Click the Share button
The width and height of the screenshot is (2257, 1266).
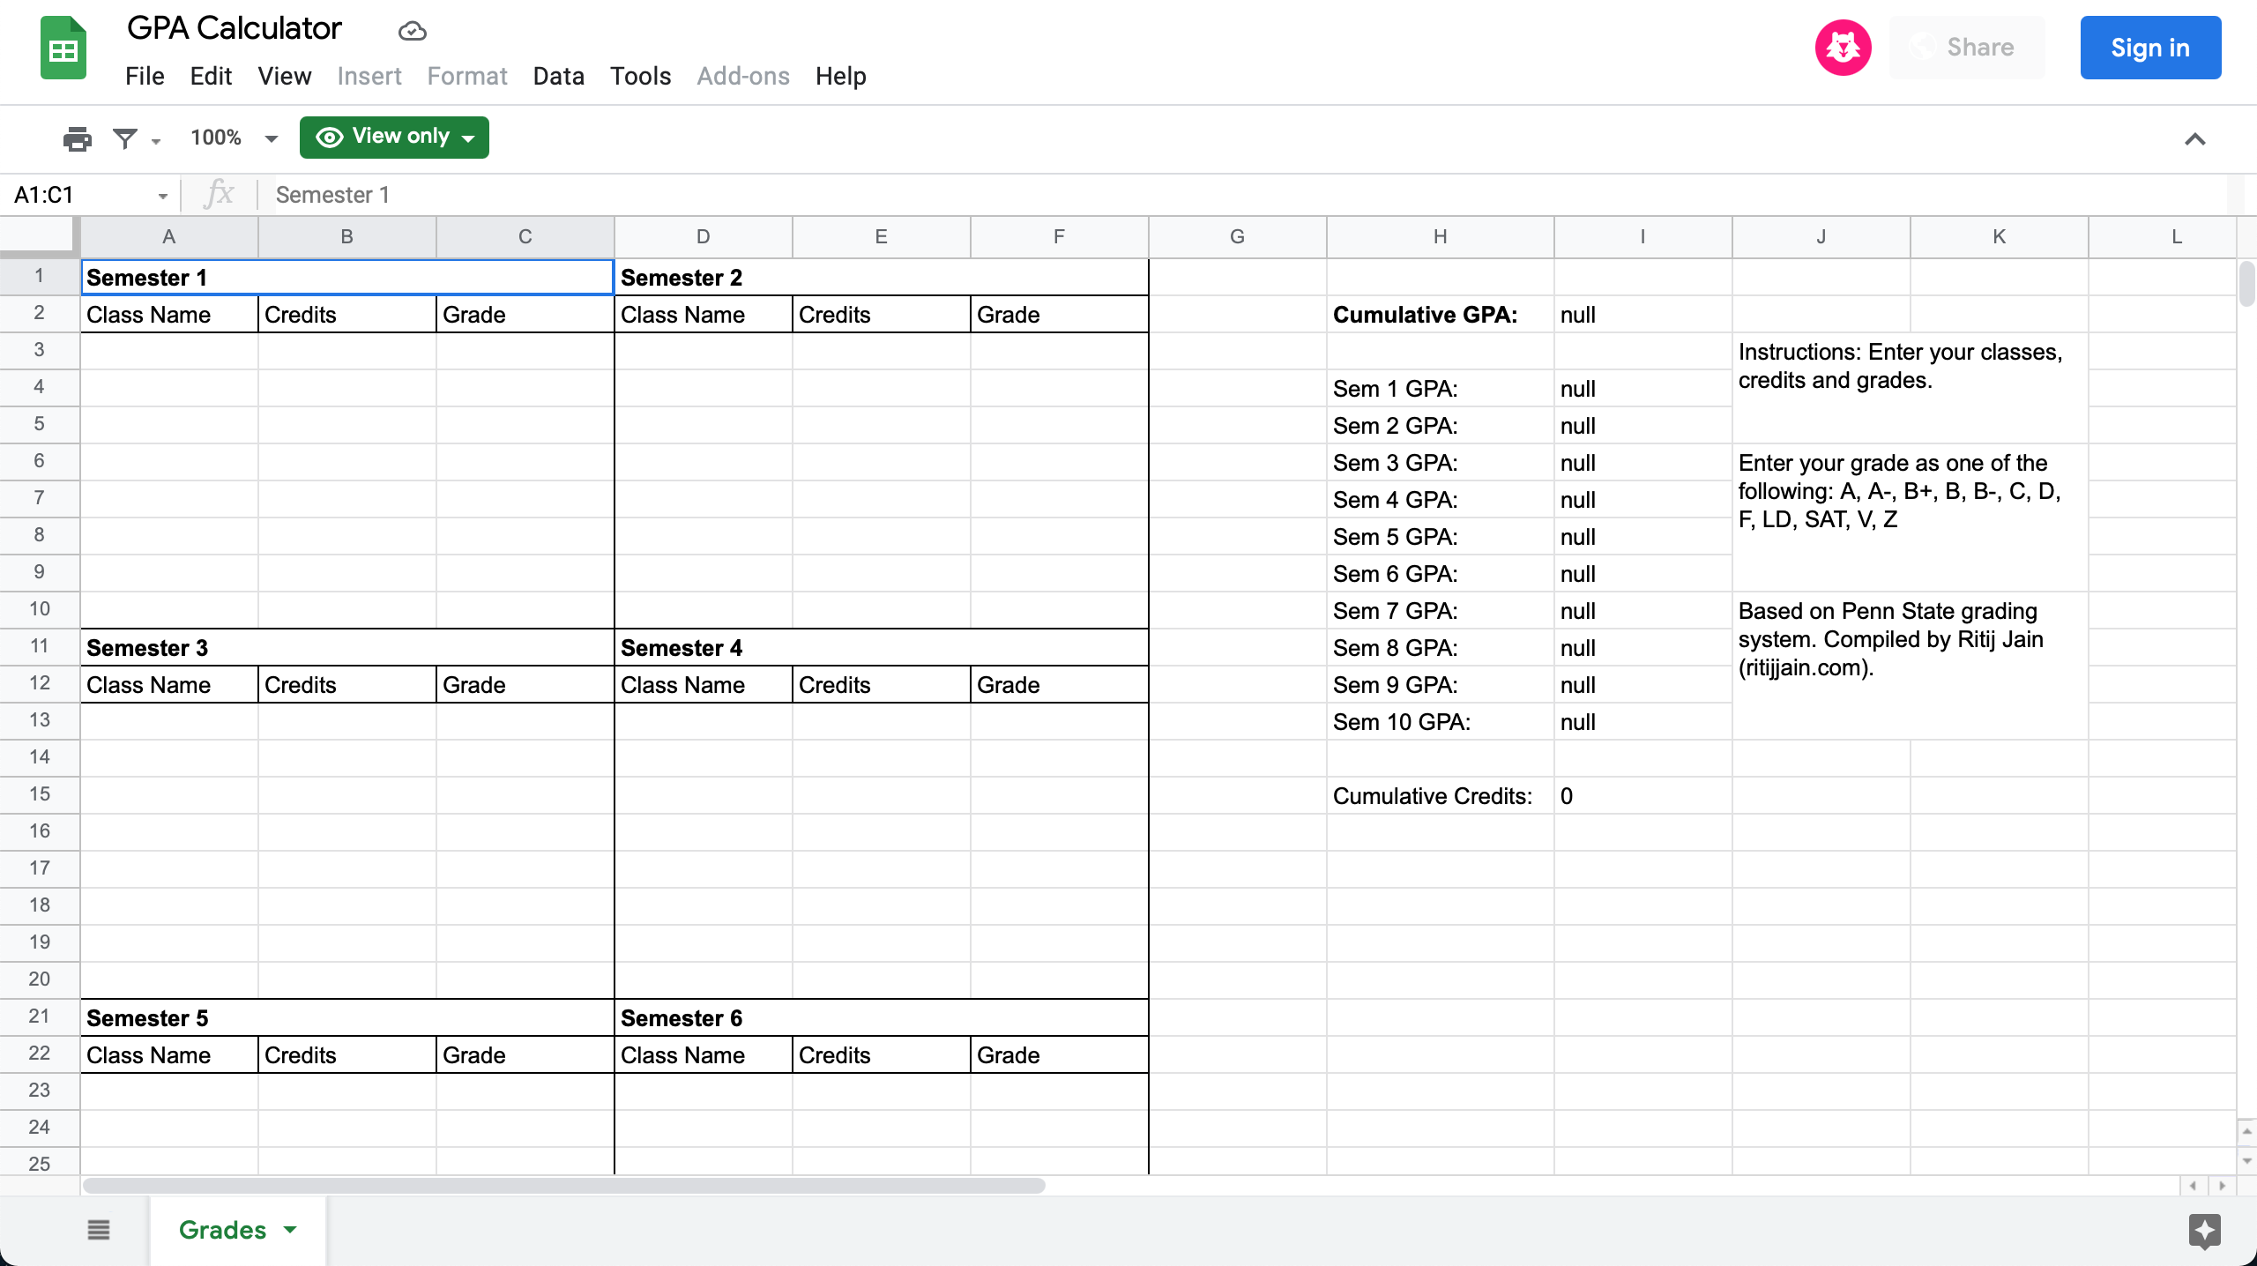[x=1966, y=48]
